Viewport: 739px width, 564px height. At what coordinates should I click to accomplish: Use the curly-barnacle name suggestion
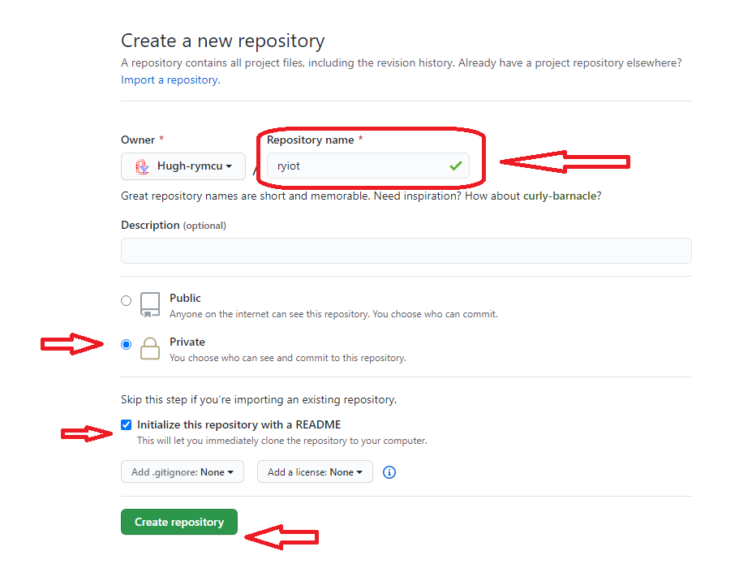click(561, 196)
